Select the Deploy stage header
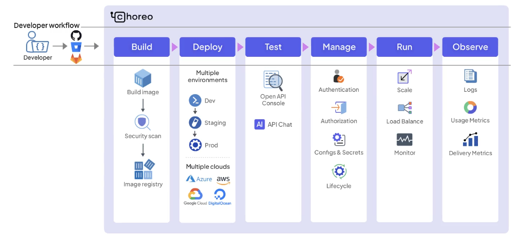Screen dimensions: 525x239 point(208,47)
